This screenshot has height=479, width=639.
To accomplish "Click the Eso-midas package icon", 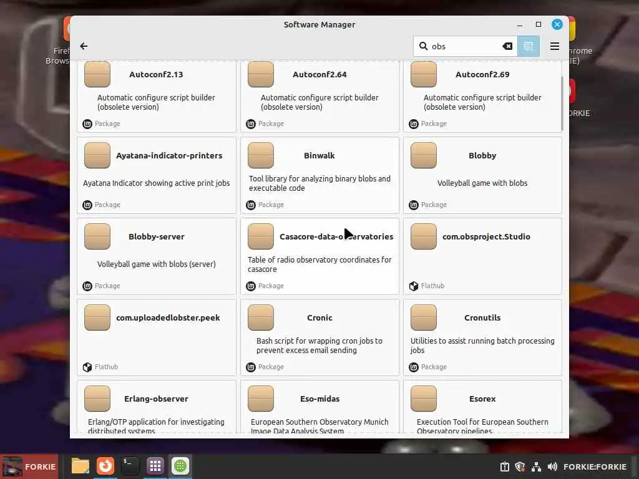I will pyautogui.click(x=260, y=399).
